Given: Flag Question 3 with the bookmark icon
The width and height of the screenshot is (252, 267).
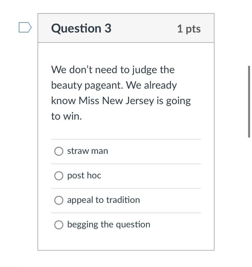Looking at the screenshot, I should point(25,28).
